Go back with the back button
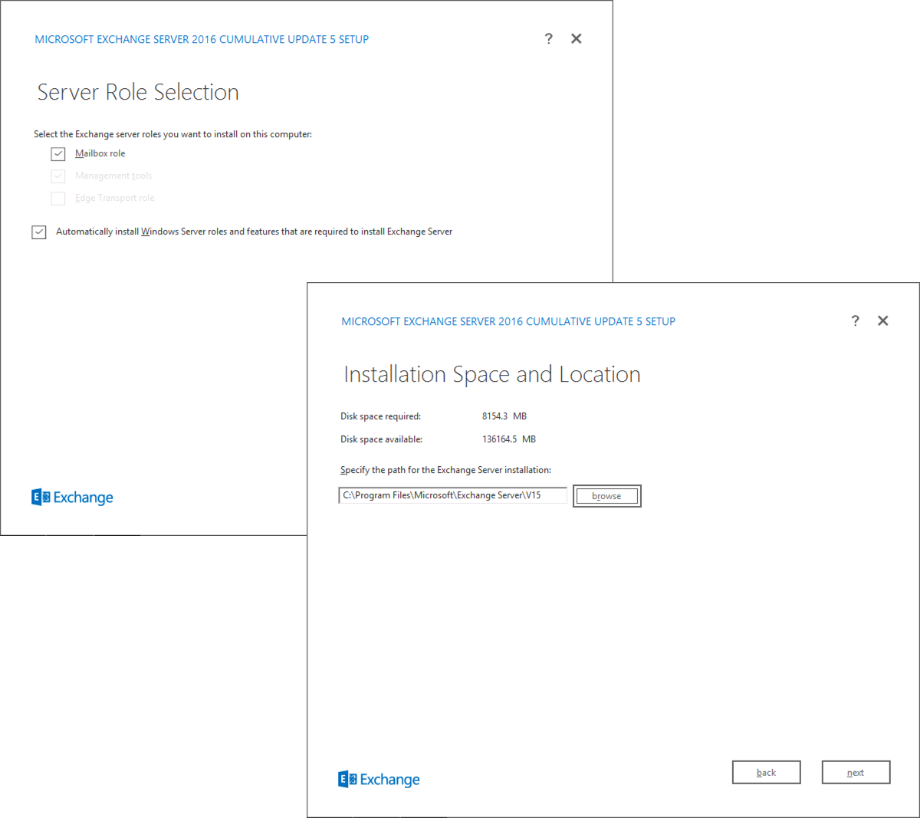 pyautogui.click(x=767, y=773)
